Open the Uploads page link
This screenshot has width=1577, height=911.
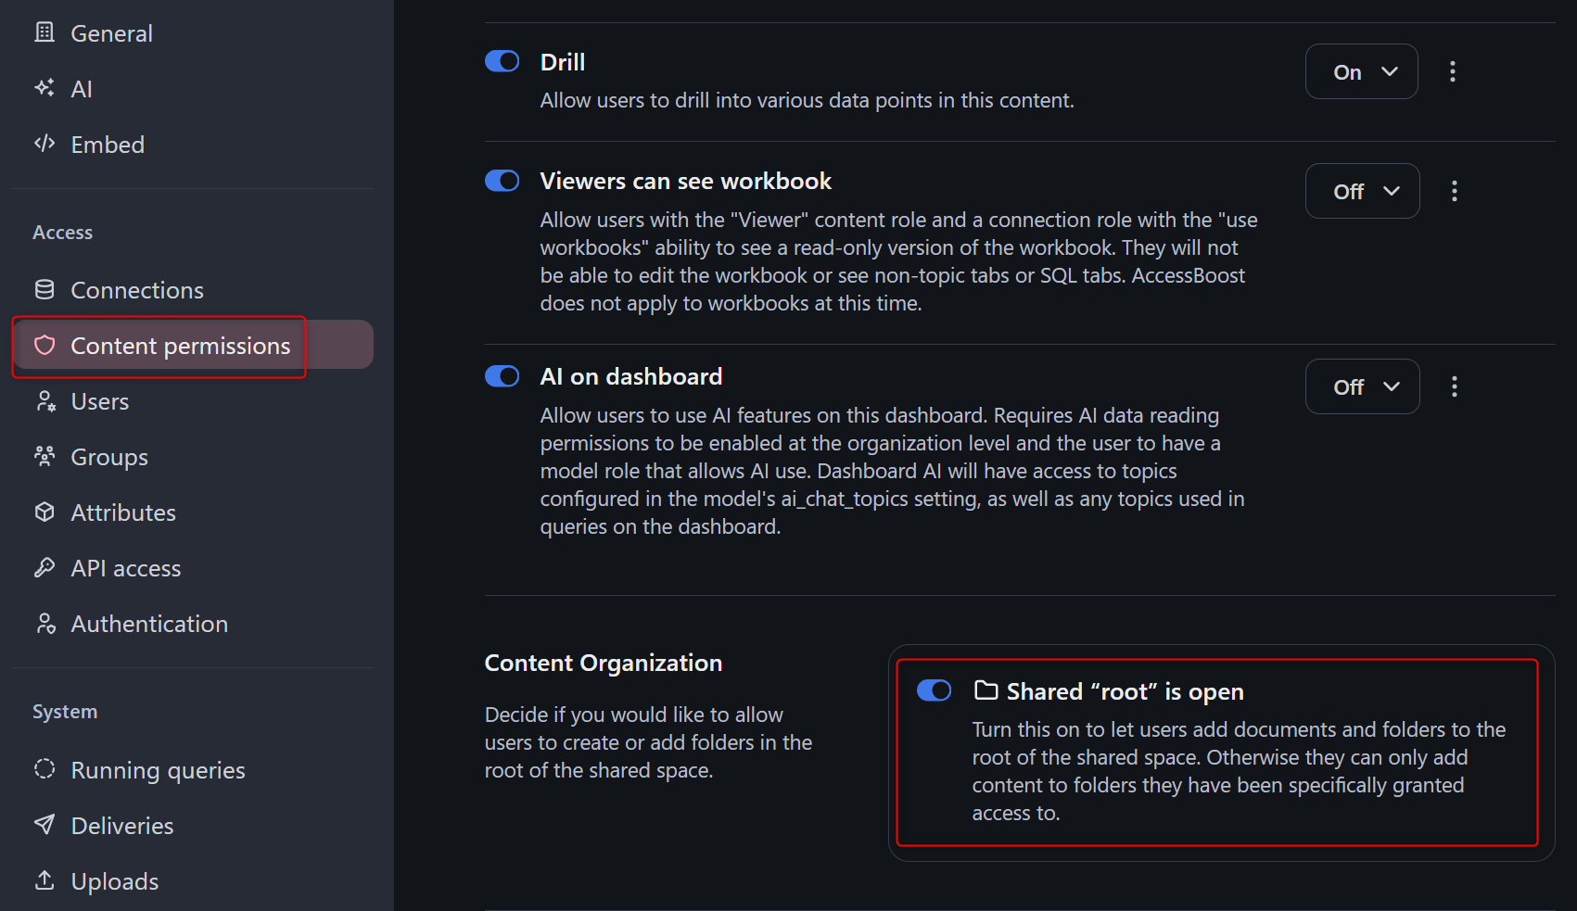tap(114, 881)
